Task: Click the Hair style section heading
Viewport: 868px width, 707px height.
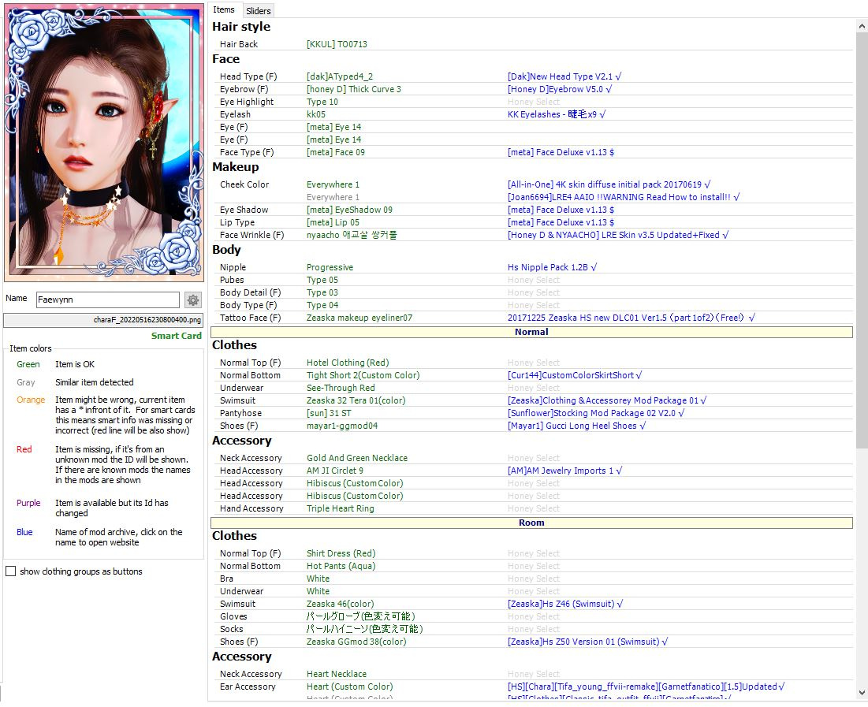Action: pos(240,27)
